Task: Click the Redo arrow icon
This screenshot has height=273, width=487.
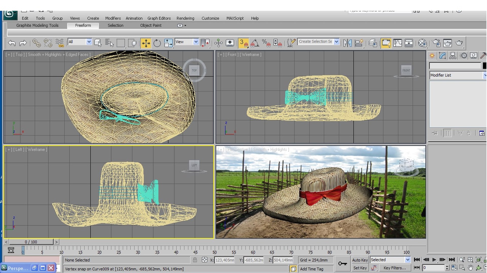Action: point(23,43)
